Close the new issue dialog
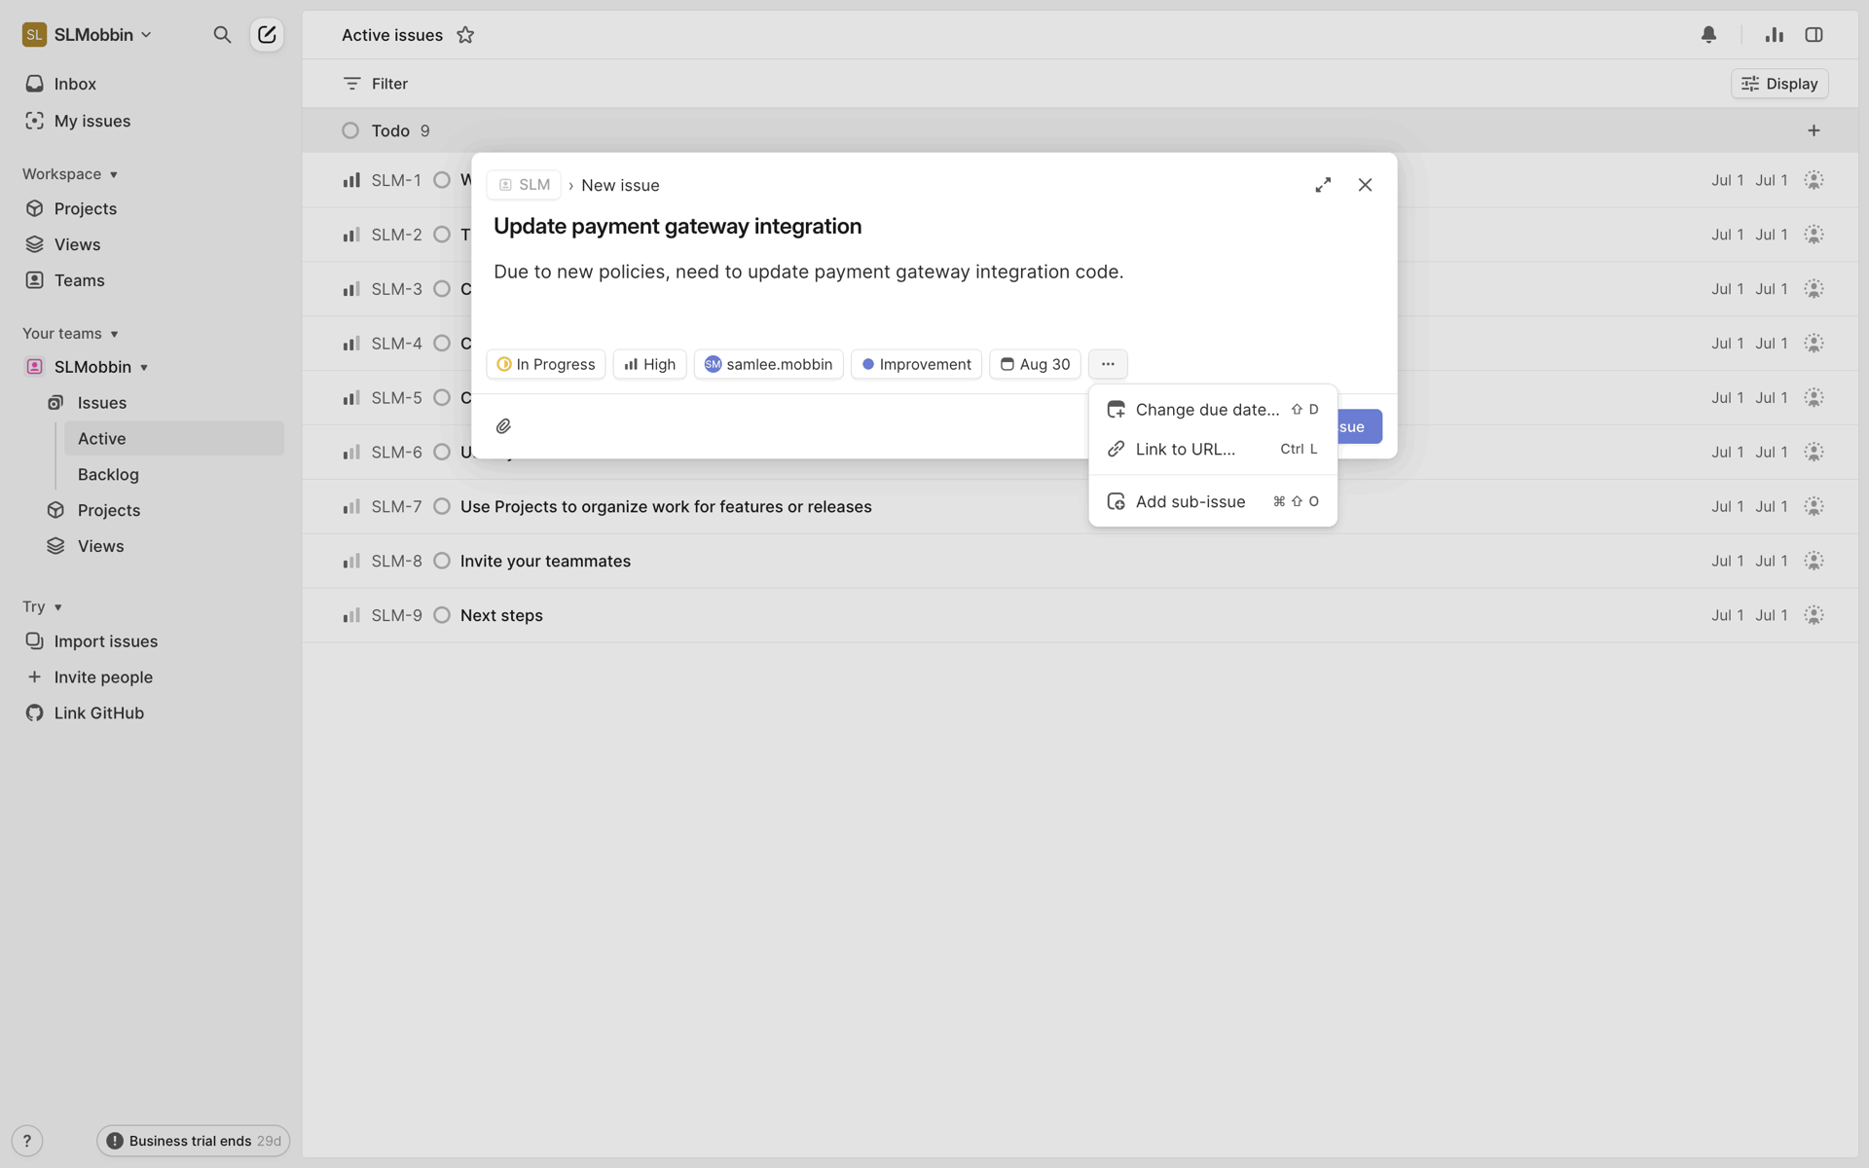Viewport: 1869px width, 1168px height. (x=1365, y=185)
